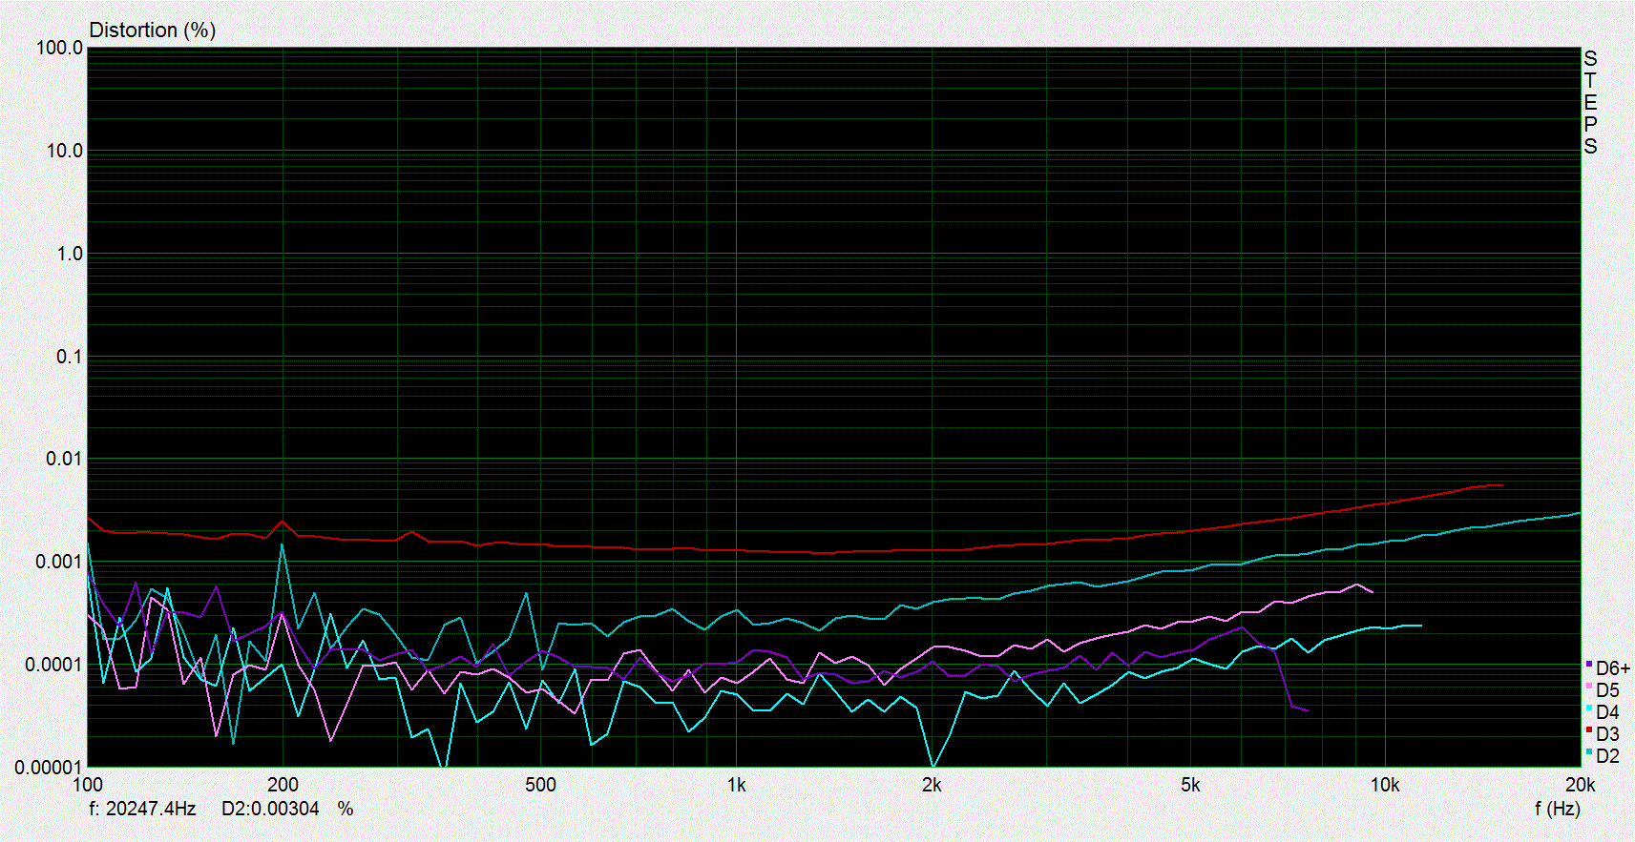Click the 10k x-axis frequency label
The width and height of the screenshot is (1635, 842).
(1385, 785)
